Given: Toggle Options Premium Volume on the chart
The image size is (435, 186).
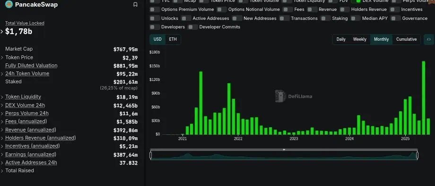Looking at the screenshot, I should pyautogui.click(x=155, y=9).
